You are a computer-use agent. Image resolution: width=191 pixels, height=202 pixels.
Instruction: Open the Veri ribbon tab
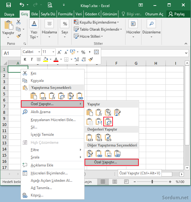click(x=79, y=14)
